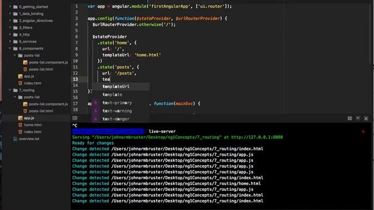
Task: Click $urlRouterProvider.otherwise call on line 4
Action: click(x=134, y=24)
